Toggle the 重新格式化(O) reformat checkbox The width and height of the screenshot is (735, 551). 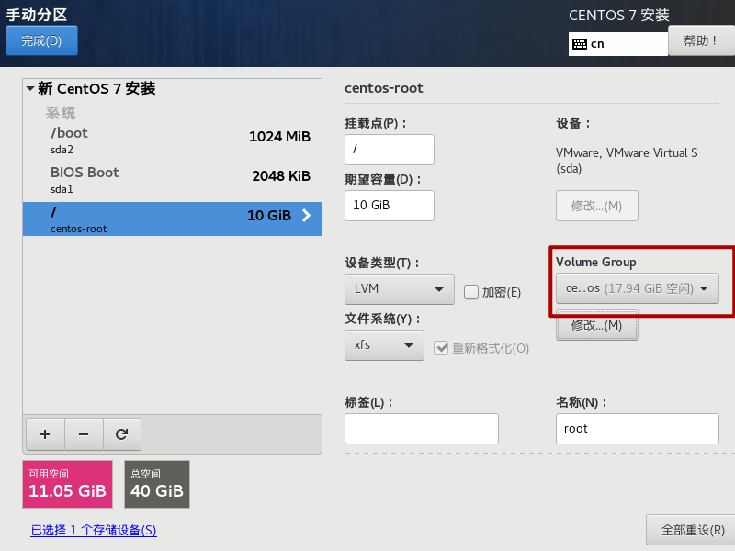click(x=441, y=348)
